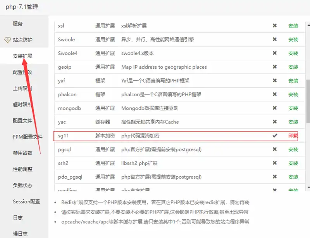Open the 配置文件 sidebar tab
This screenshot has width=310, height=238.
coord(22,121)
